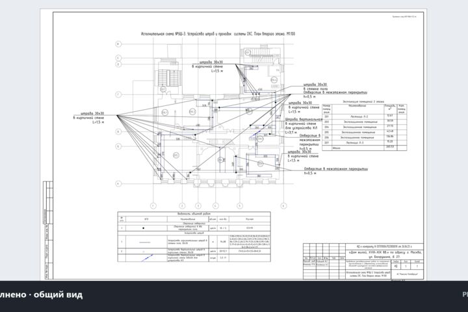
Task: Click the blue line symbol in works table
Action: [x=147, y=258]
